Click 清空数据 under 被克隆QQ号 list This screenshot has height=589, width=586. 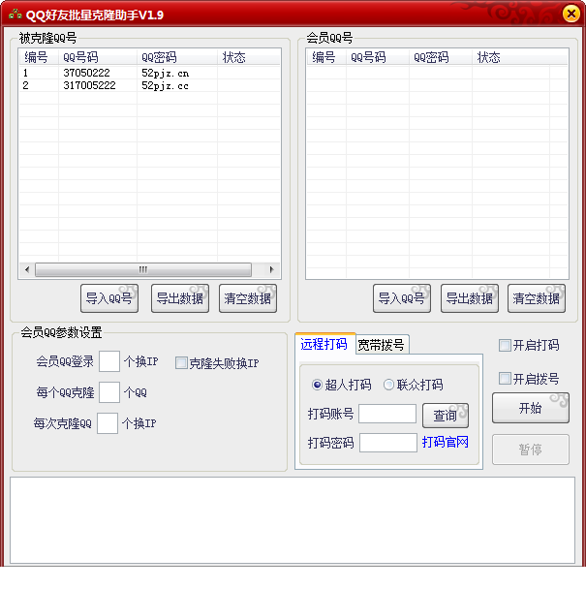pyautogui.click(x=248, y=298)
